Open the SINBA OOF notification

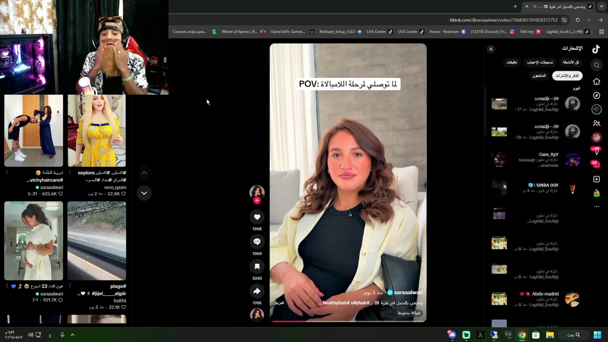(536, 188)
